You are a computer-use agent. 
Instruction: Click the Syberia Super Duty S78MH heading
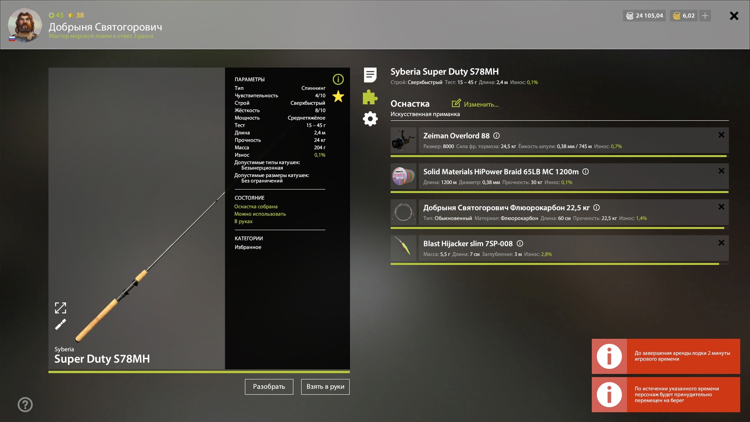(445, 72)
